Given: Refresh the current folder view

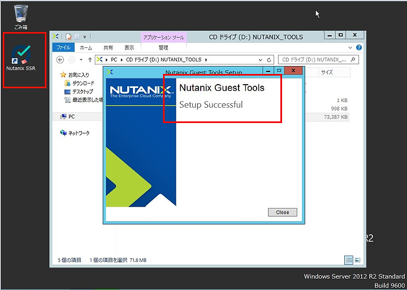Looking at the screenshot, I should coord(269,60).
